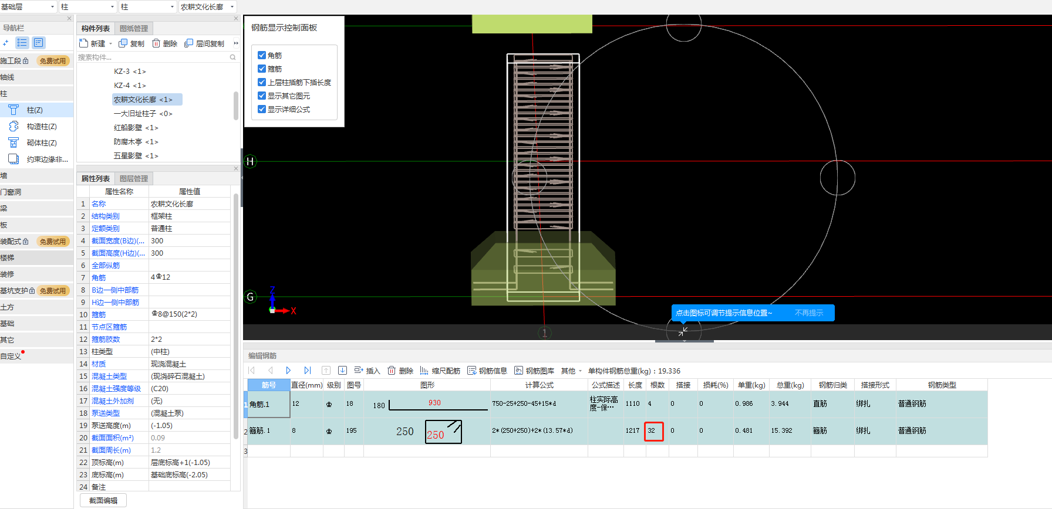Click 不再提示 in the blue tip
1052x509 pixels.
(x=809, y=313)
